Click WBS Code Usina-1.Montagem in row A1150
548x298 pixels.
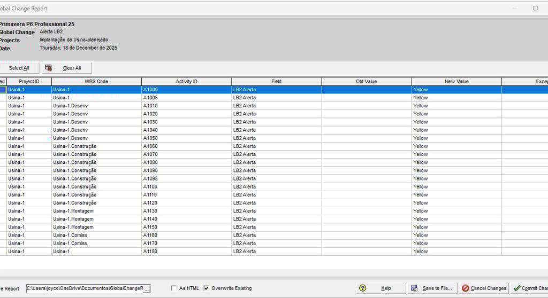(x=96, y=227)
